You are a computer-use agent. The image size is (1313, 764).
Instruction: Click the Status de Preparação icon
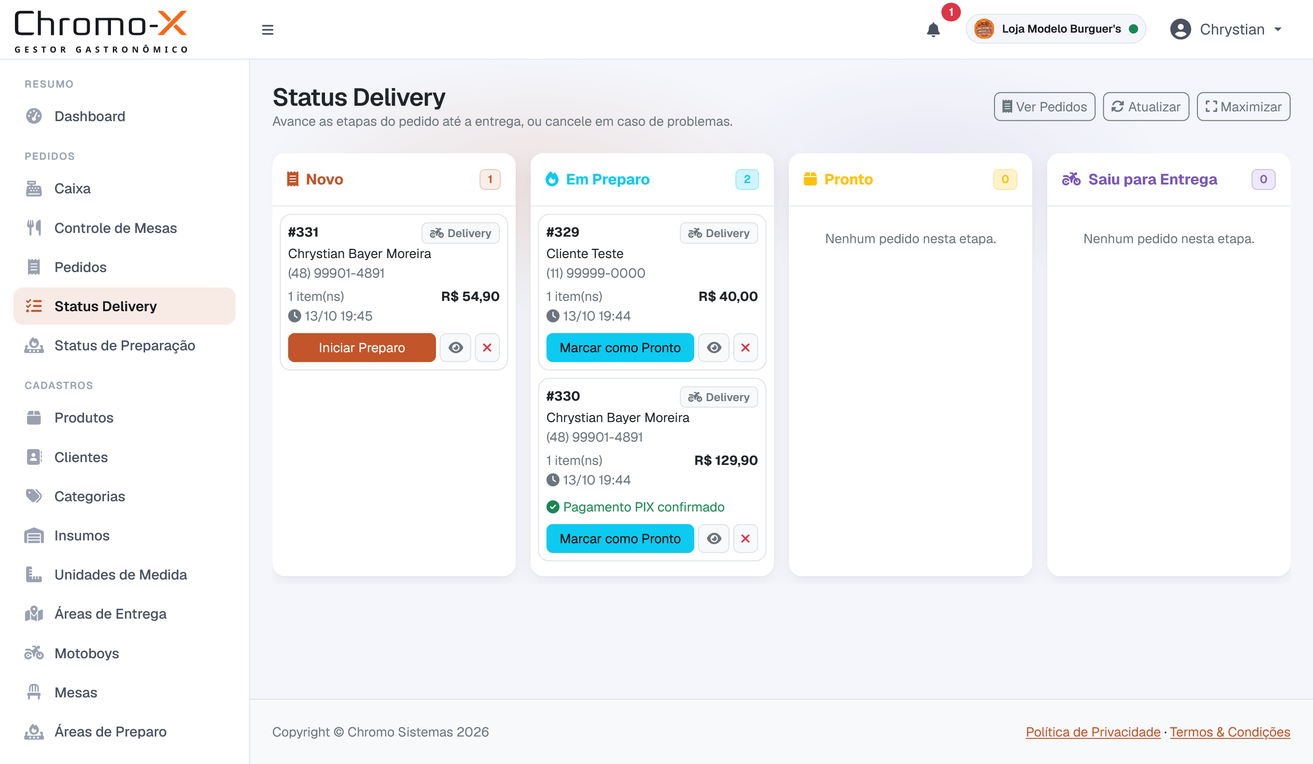pyautogui.click(x=34, y=346)
